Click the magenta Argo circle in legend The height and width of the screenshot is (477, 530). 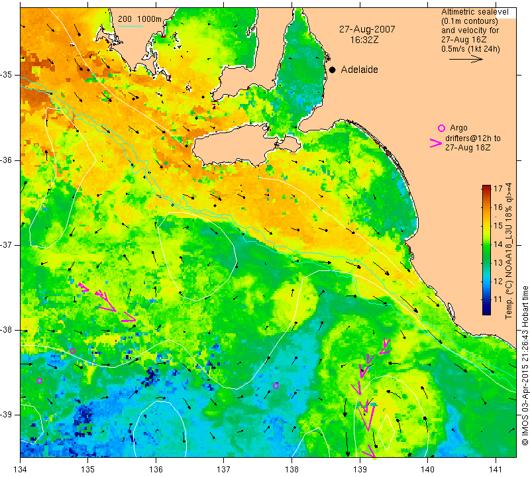pyautogui.click(x=441, y=128)
